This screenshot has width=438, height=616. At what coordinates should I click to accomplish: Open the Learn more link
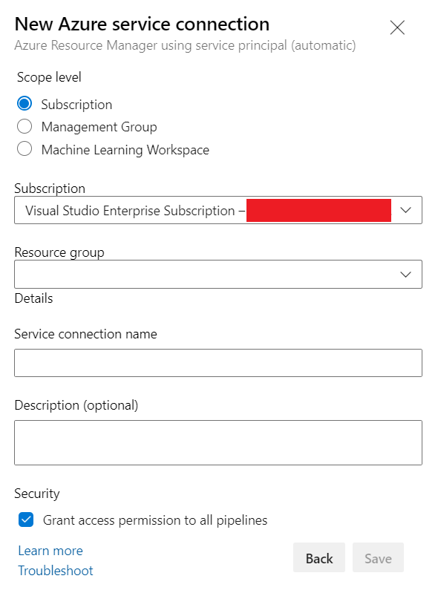point(50,551)
